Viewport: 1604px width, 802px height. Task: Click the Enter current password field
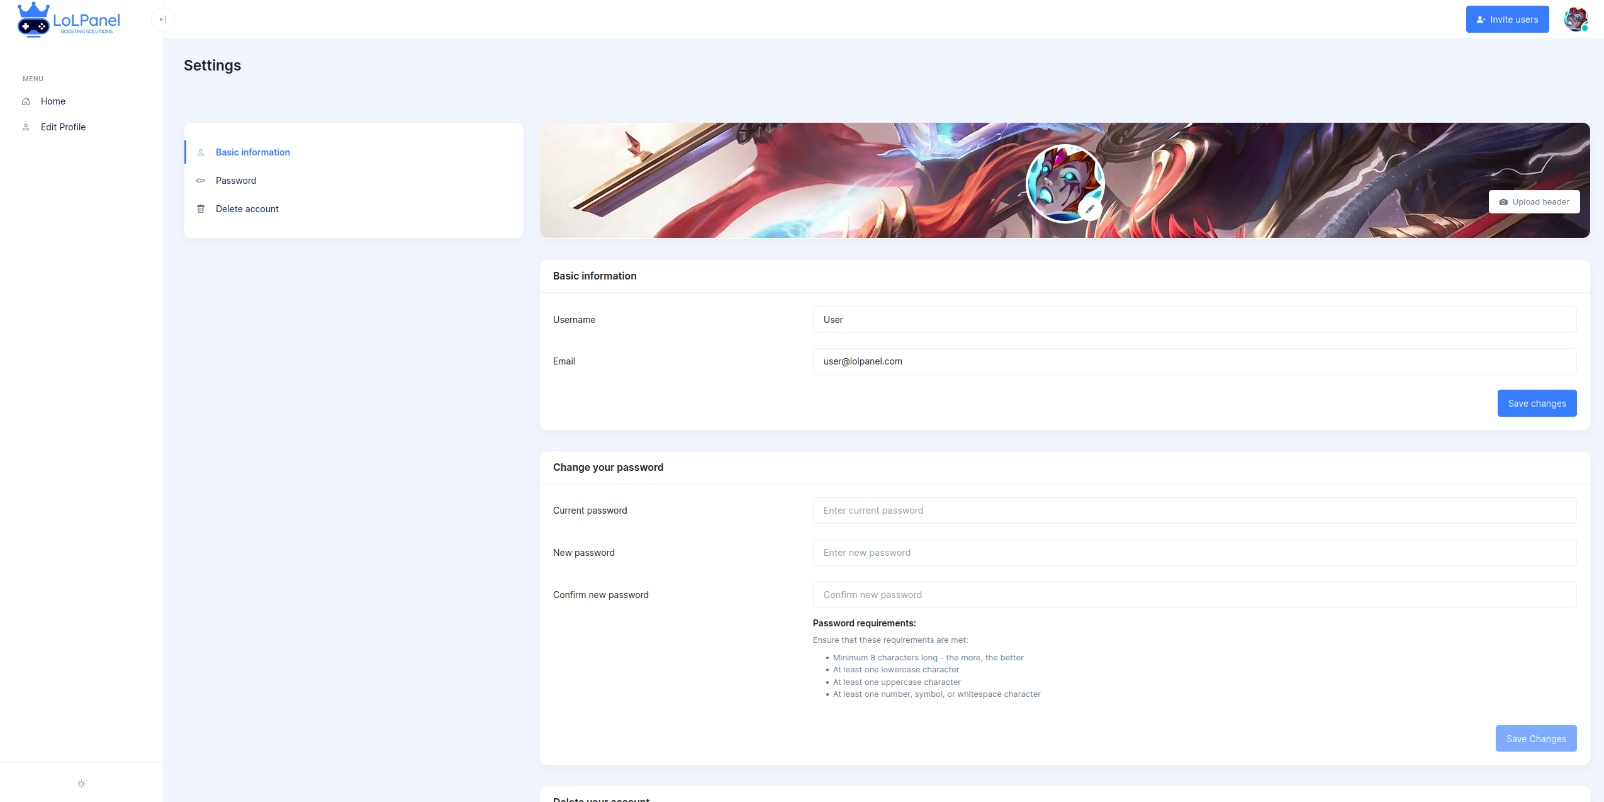click(1194, 511)
